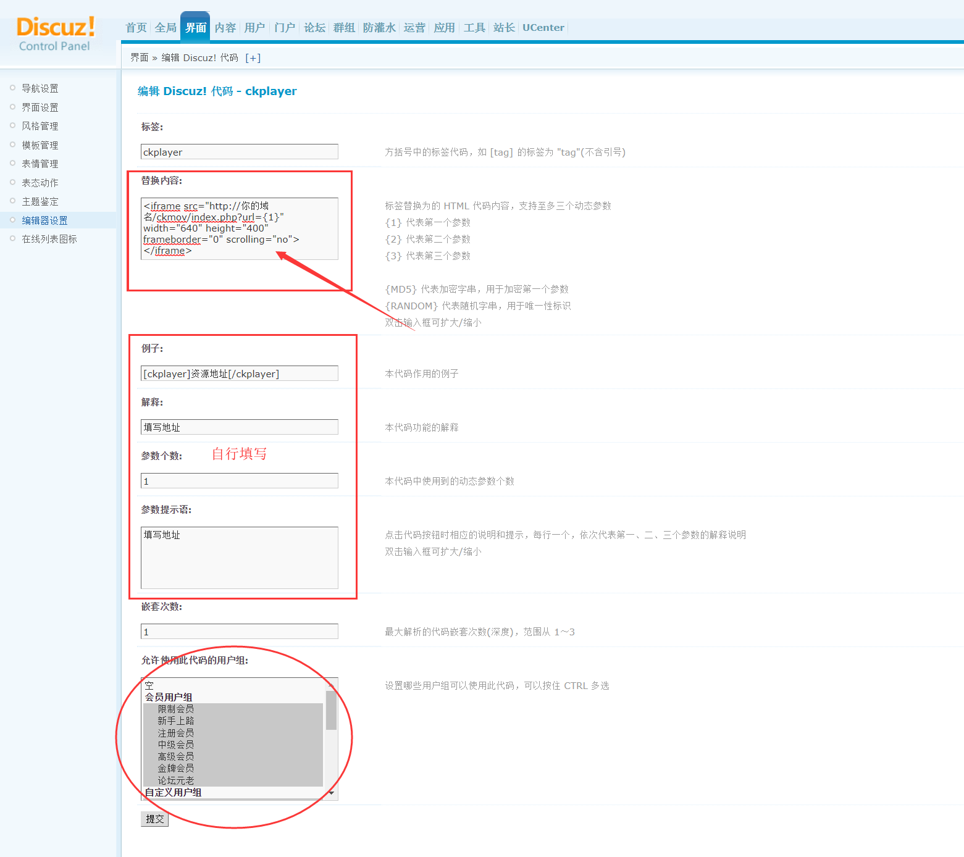The image size is (964, 857).
Task: Go to 在线列表图标 in sidebar
Action: 49,239
